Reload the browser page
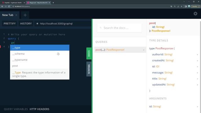201x113 pixels. pyautogui.click(x=9, y=6)
